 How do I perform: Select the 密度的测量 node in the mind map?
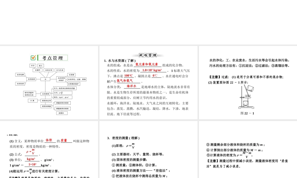46,106
